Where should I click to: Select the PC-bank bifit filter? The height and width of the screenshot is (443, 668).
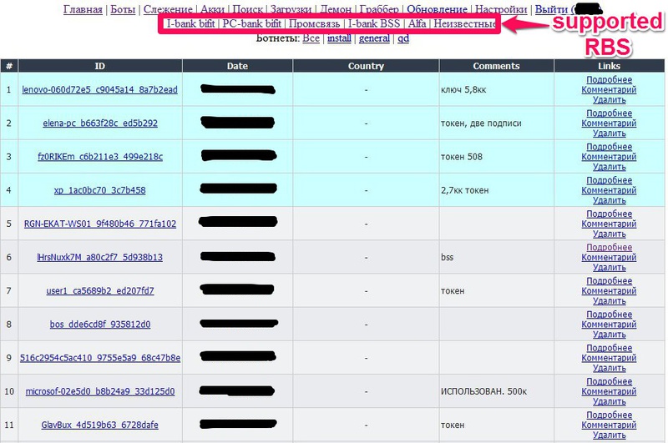[x=251, y=24]
